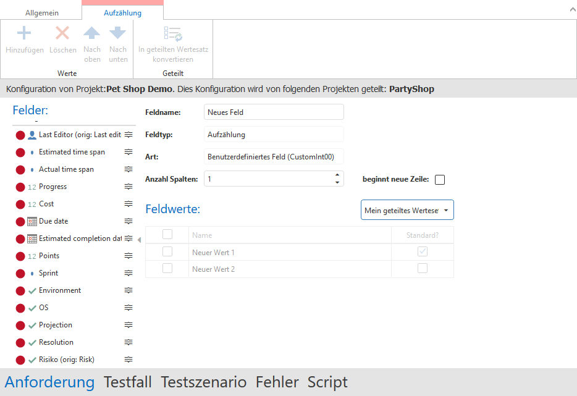The height and width of the screenshot is (396, 577).
Task: Check the row checkbox for Neuer Wert 1
Action: pos(167,252)
